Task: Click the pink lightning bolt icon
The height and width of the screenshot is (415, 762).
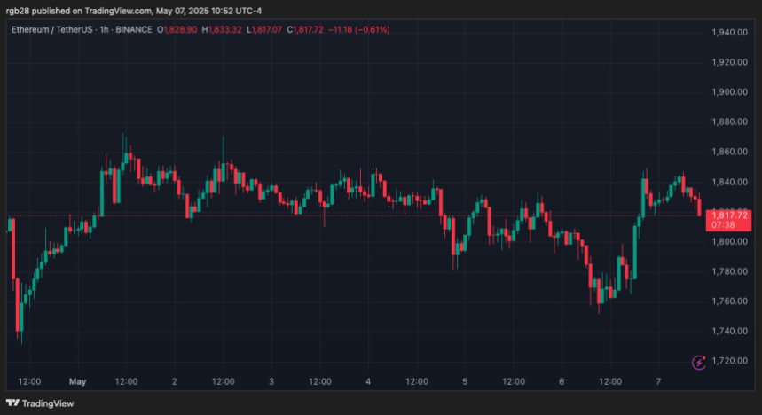Action: (x=699, y=361)
